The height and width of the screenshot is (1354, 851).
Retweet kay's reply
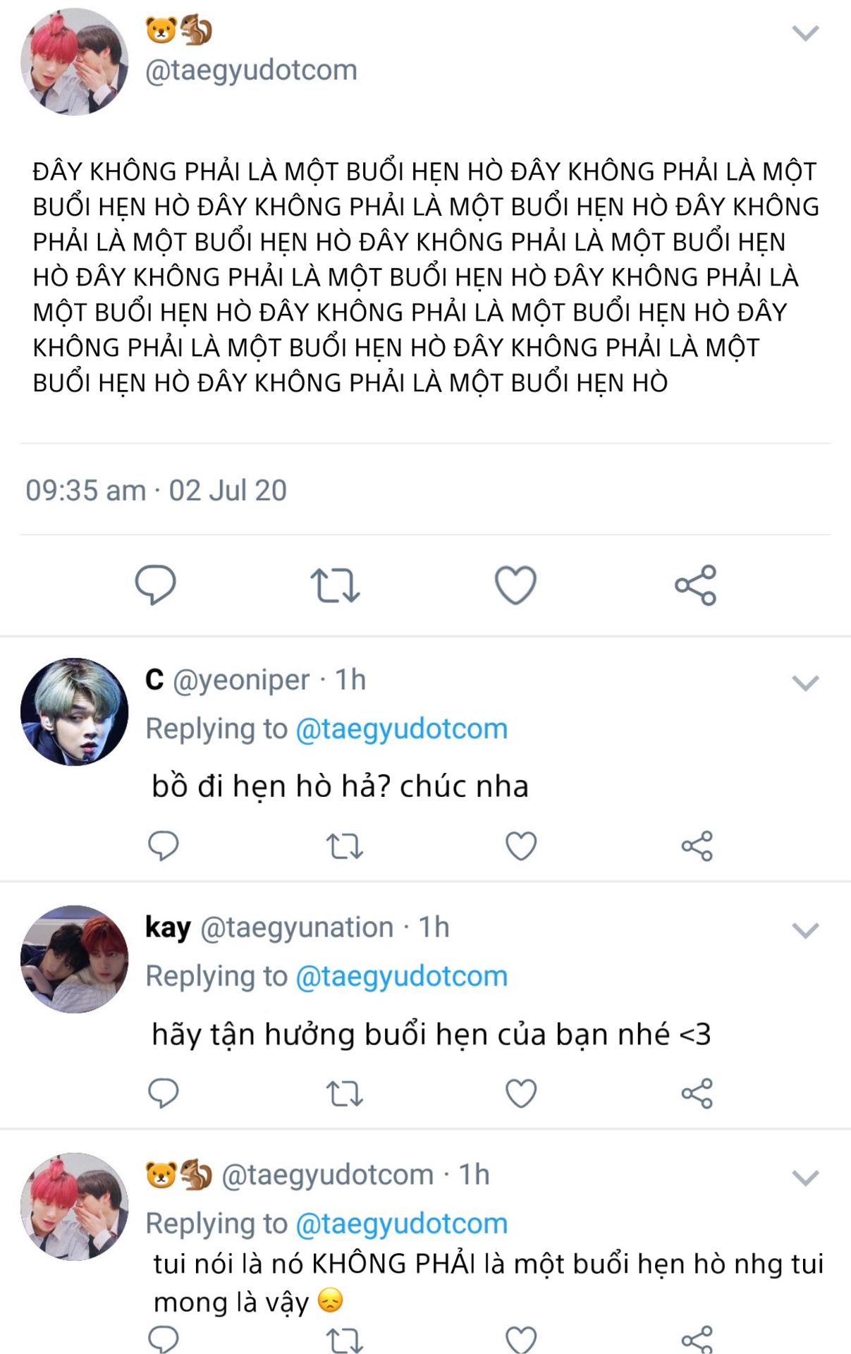click(344, 1094)
